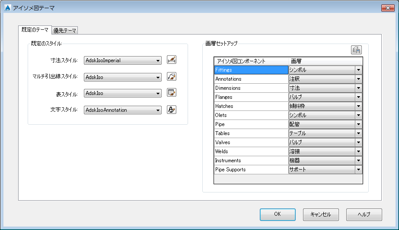Expand the layer dropdown for Welds

[358, 151]
